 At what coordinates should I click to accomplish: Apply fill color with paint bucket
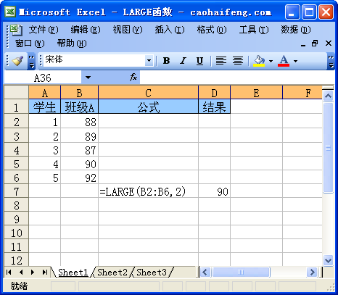(259, 61)
